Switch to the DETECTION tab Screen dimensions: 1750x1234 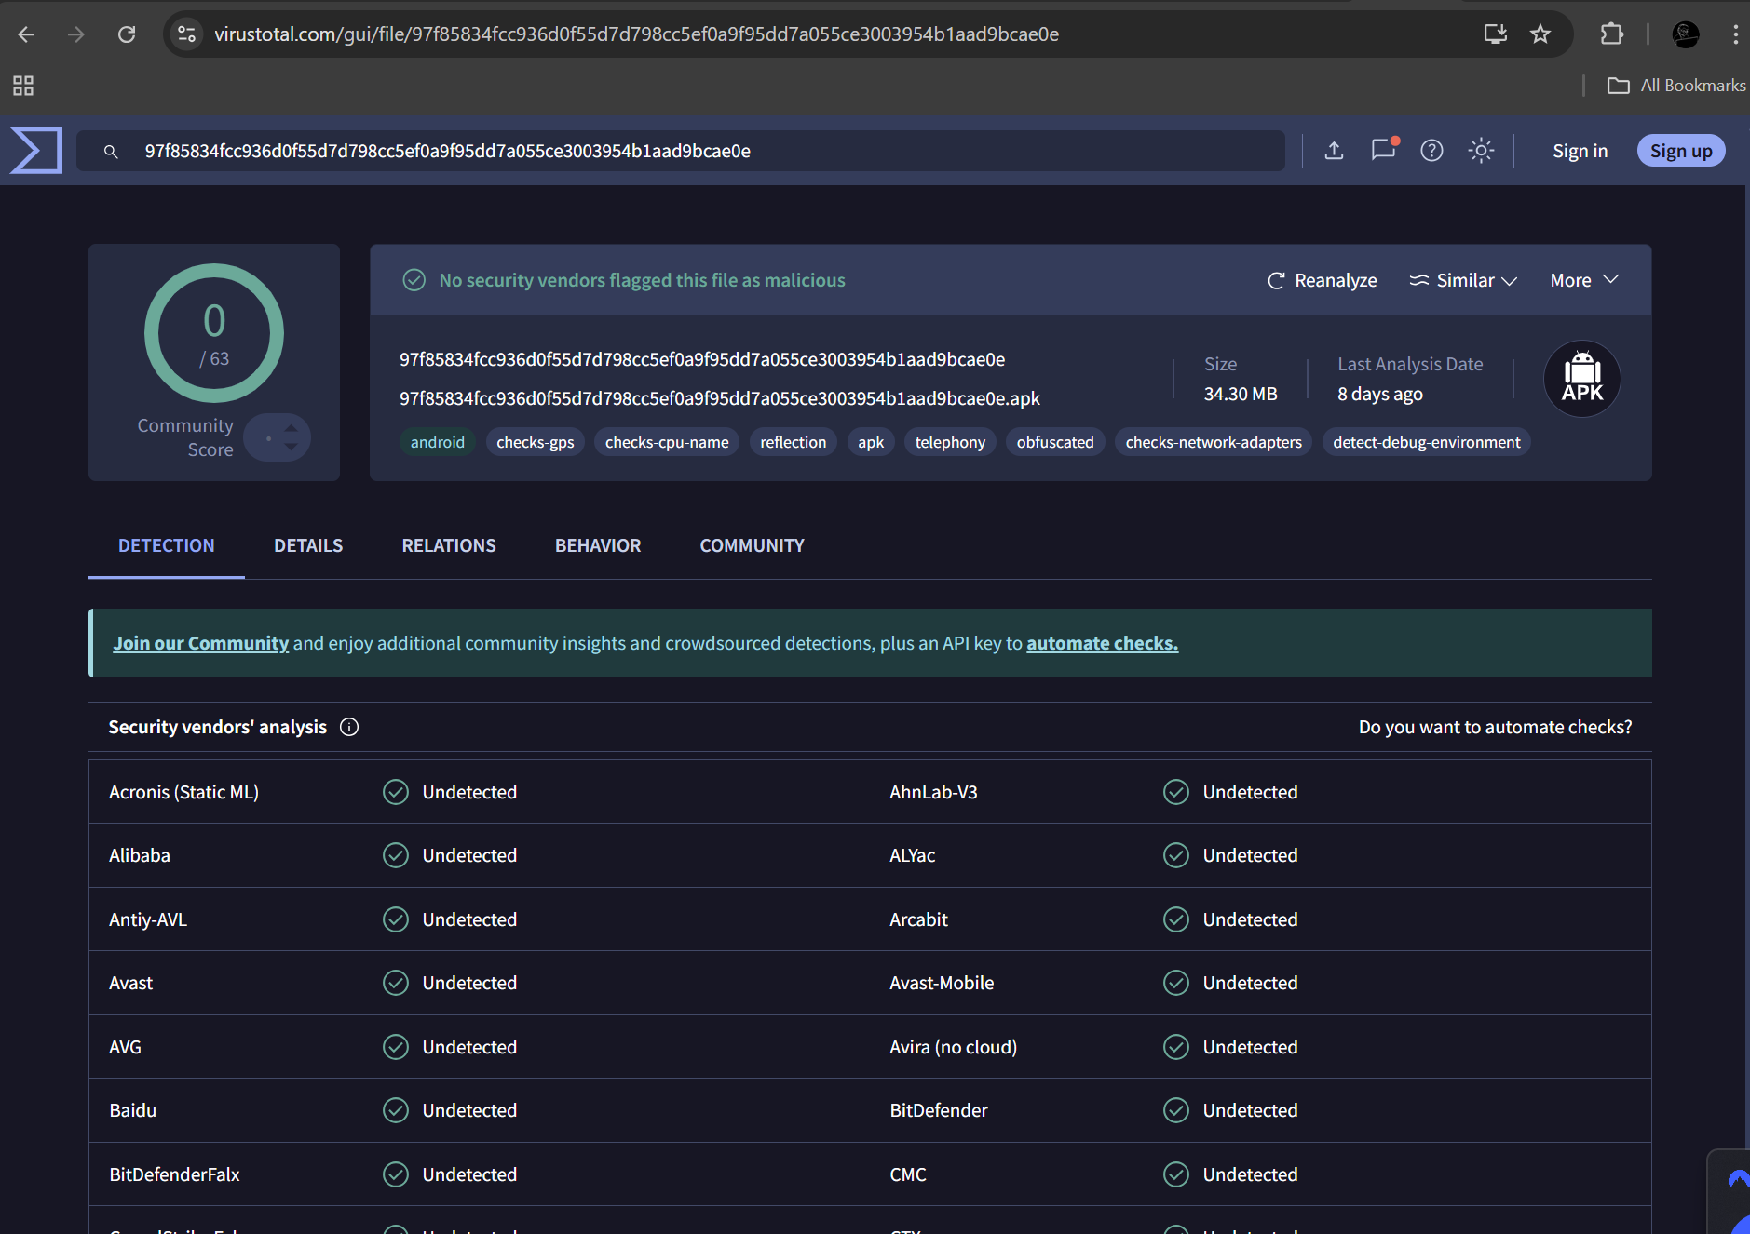[167, 546]
